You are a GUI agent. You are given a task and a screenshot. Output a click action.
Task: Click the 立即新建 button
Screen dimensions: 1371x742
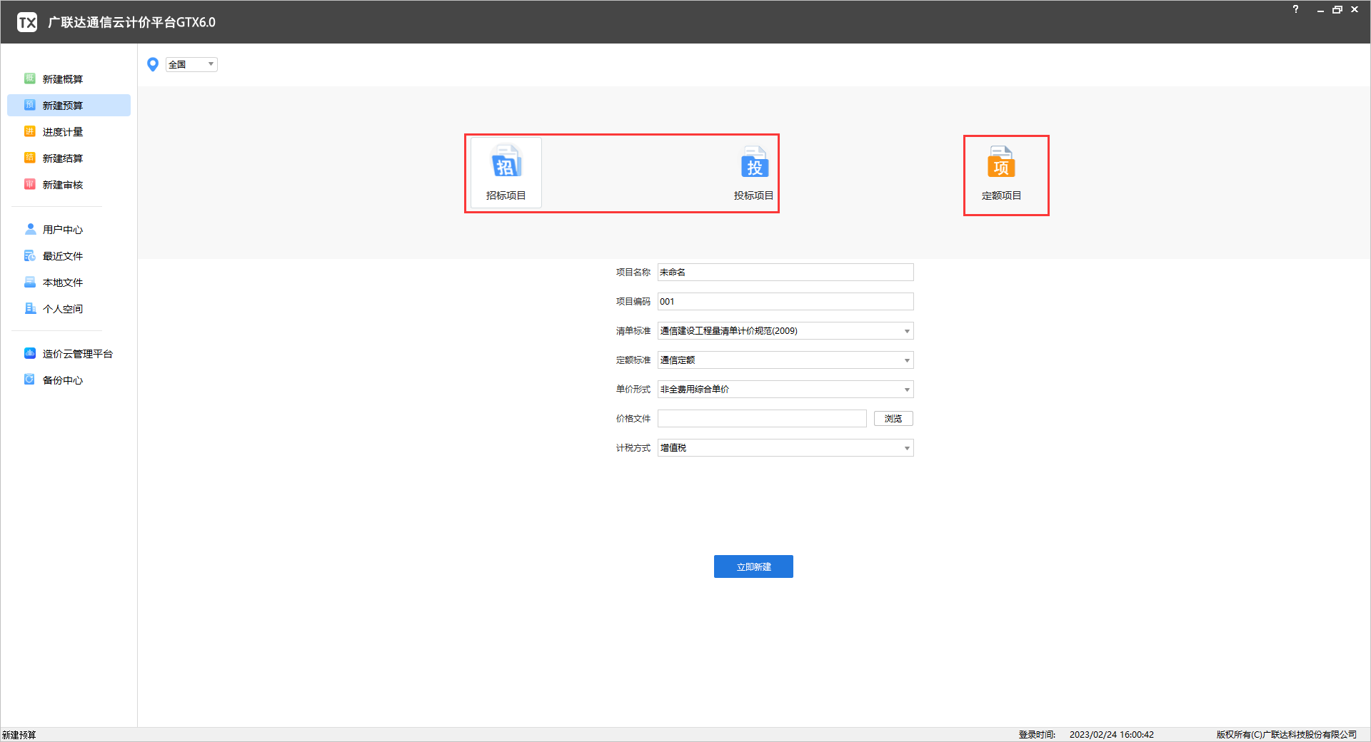(753, 566)
